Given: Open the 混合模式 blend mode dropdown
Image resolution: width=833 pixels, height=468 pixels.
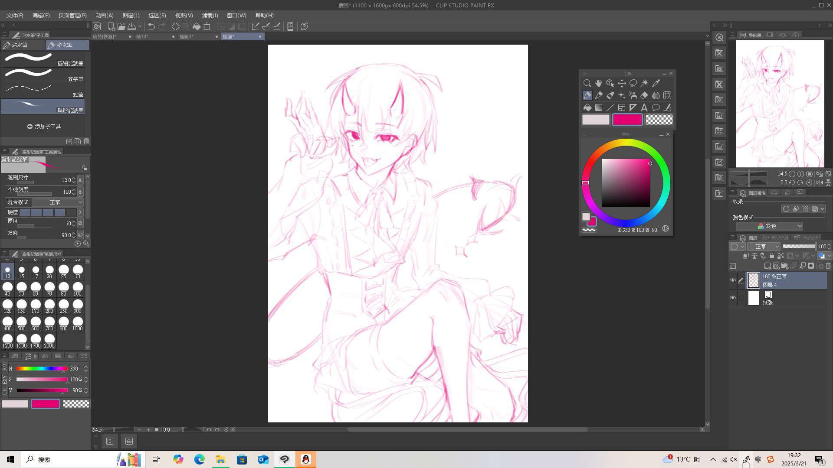Looking at the screenshot, I should 57,202.
